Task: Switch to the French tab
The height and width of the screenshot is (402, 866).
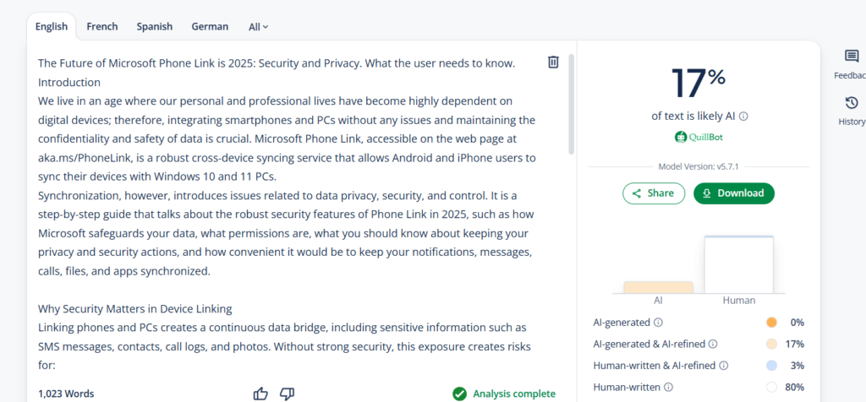Action: pos(102,26)
